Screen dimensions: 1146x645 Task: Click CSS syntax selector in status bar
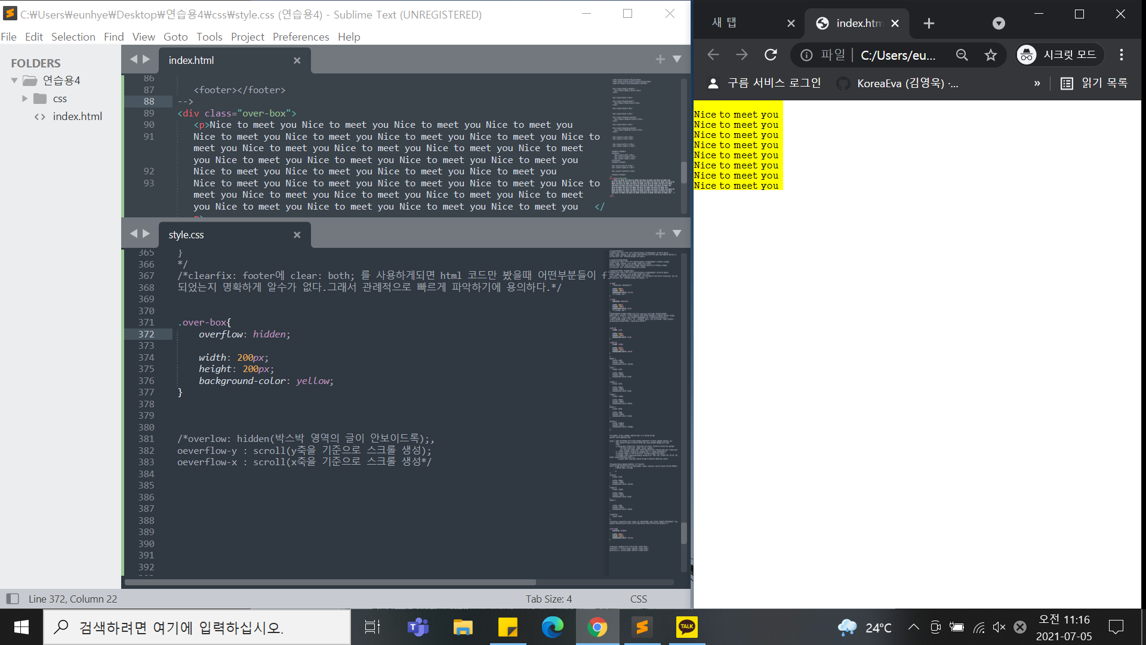coord(638,598)
